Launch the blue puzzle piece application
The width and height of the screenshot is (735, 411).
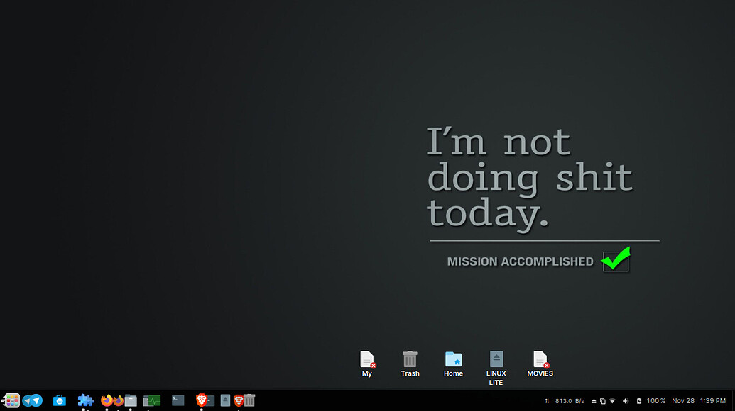click(86, 400)
